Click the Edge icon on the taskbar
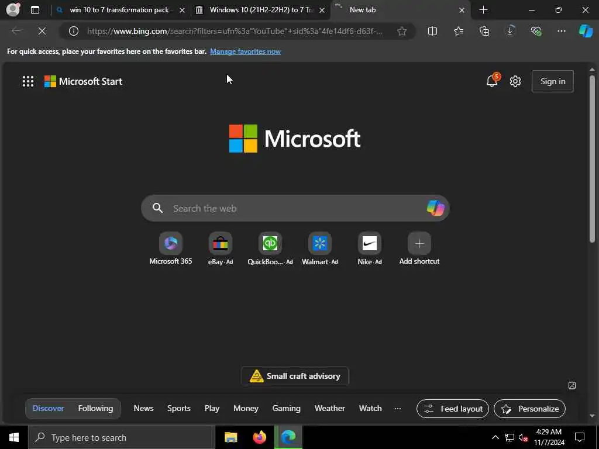Viewport: 599px width, 449px height. (288, 437)
